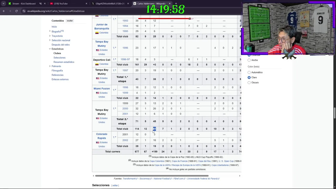Image resolution: width=336 pixels, height=189 pixels.
Task: Close the YouTube tab
Action: click(x=86, y=4)
